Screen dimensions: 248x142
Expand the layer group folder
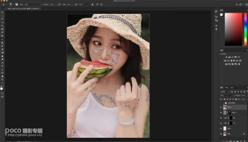coord(224,103)
